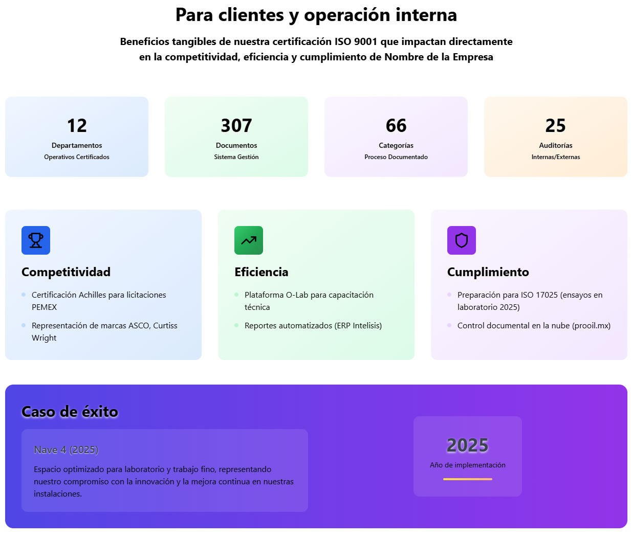Select the 307 Documentos stat card
Viewport: 631px width, 539px height.
coord(236,137)
